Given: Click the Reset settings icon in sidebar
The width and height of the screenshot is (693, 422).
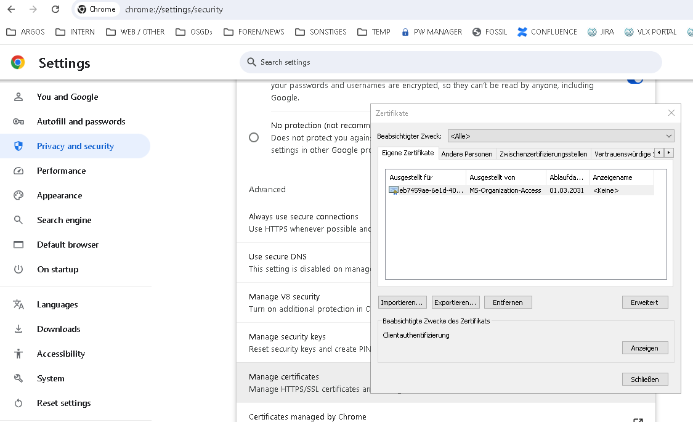Looking at the screenshot, I should point(18,403).
